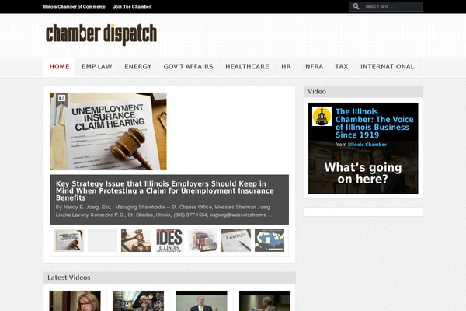
Task: Go to the HEALTHCARE section
Action: point(247,67)
